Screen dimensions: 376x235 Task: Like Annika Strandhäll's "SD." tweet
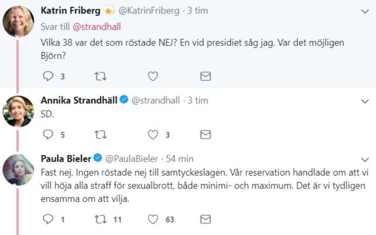(153, 135)
